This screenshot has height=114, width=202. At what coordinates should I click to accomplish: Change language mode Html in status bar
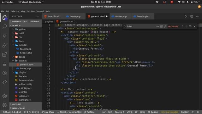pyautogui.click(x=142, y=112)
